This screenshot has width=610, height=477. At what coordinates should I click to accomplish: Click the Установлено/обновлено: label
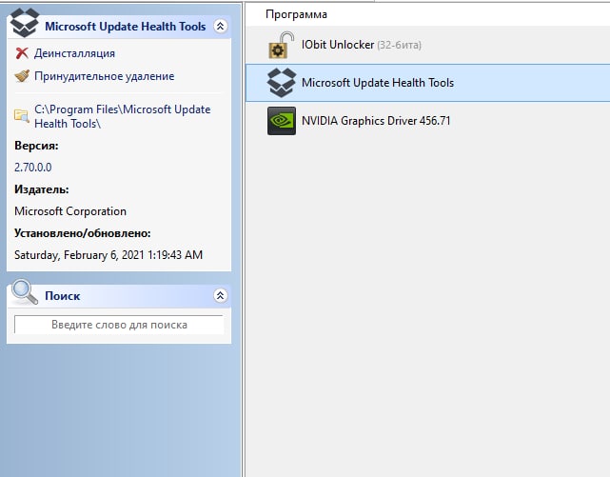pos(83,233)
